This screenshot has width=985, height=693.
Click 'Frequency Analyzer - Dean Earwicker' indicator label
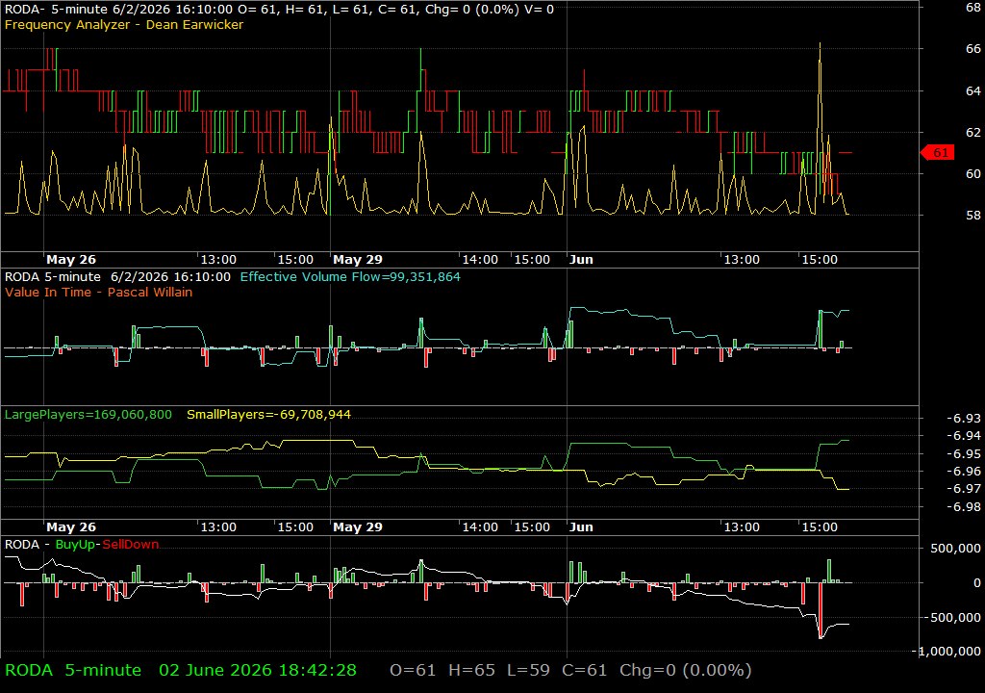[x=124, y=24]
